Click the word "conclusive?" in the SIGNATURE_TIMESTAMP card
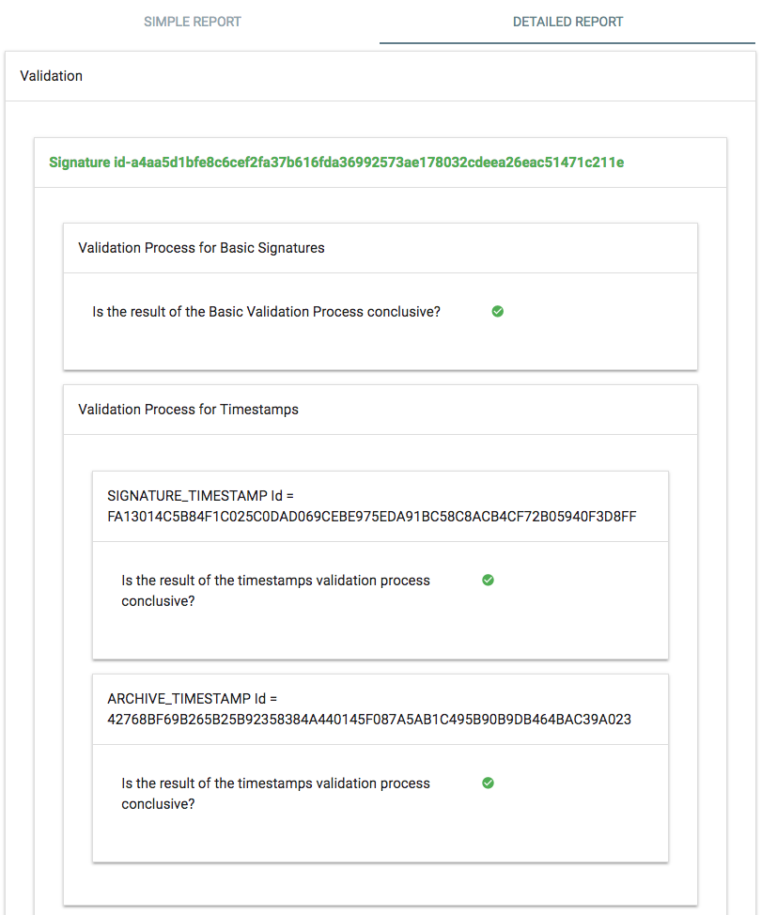 158,601
